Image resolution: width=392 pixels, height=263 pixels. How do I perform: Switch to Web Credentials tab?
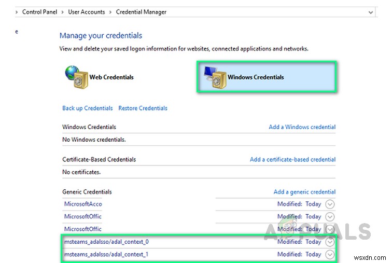tap(111, 77)
